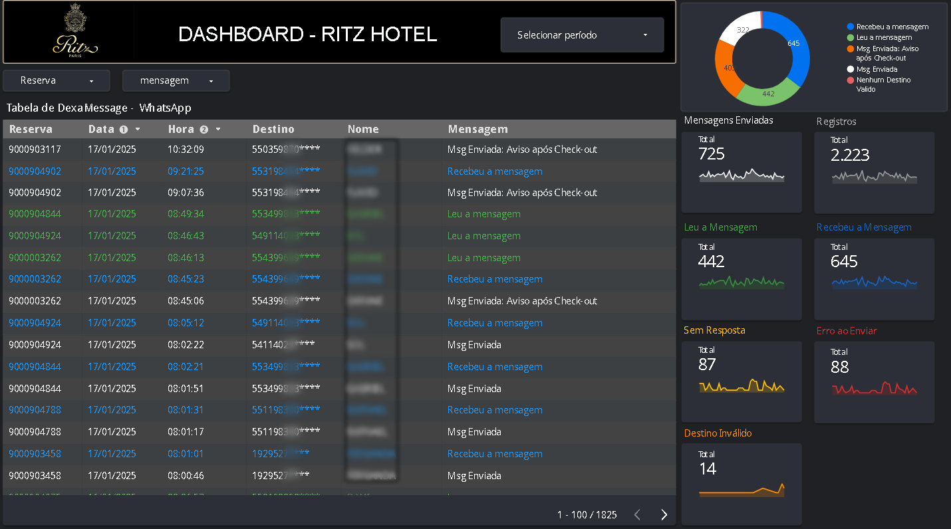Click the orange legend dot Aviso após Check-out

pyautogui.click(x=851, y=49)
